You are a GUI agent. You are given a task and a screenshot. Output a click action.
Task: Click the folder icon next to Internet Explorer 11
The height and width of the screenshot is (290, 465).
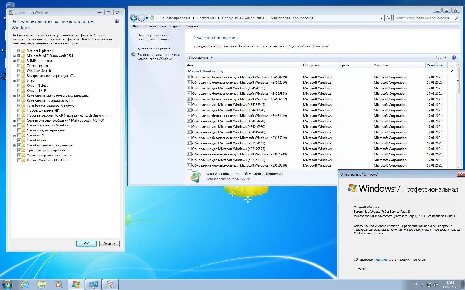(x=24, y=51)
